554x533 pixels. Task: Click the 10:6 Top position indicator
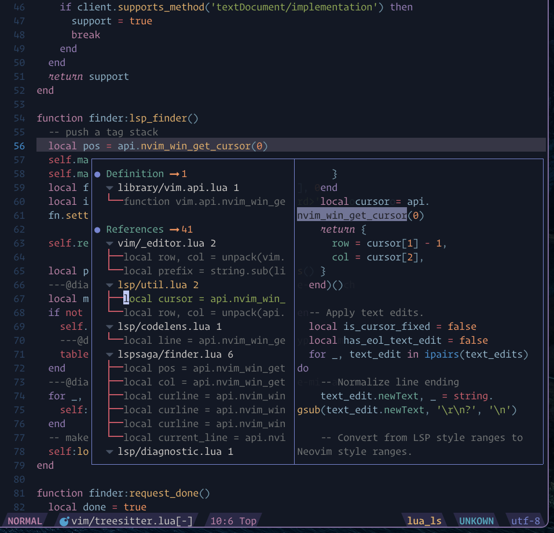(x=233, y=521)
